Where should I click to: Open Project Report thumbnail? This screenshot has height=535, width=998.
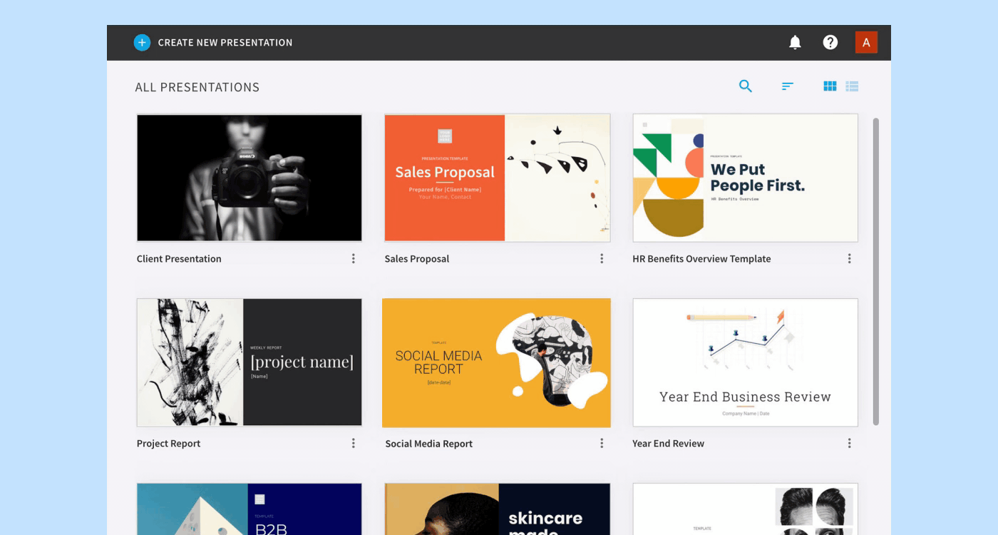[249, 362]
